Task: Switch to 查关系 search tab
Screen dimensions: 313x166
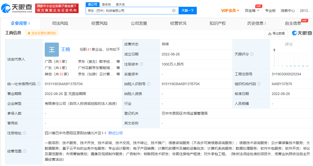Action: [120, 5]
